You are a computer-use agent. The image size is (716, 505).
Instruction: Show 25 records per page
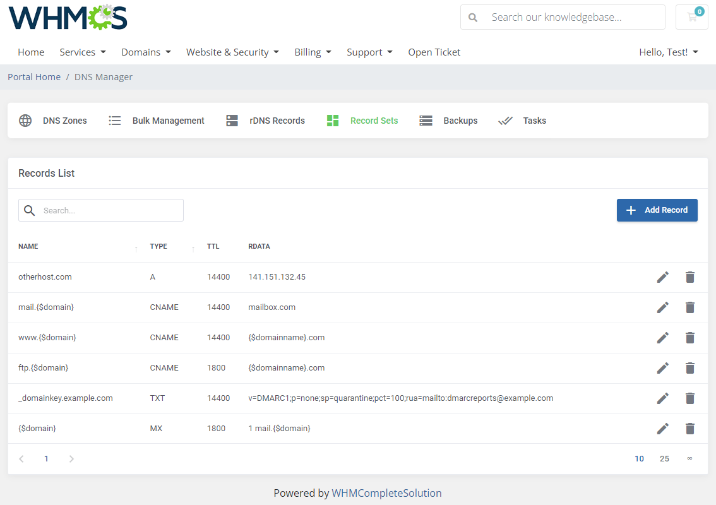tap(664, 458)
